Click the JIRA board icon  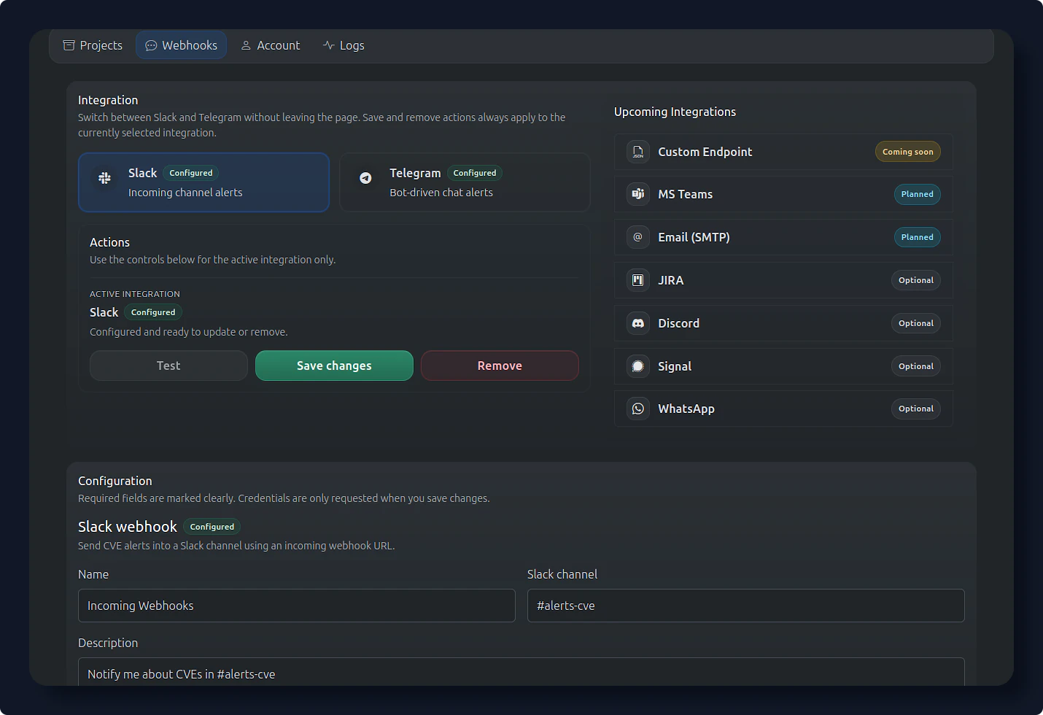click(638, 280)
